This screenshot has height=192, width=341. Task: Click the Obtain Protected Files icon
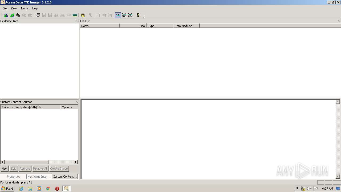[x=83, y=15]
